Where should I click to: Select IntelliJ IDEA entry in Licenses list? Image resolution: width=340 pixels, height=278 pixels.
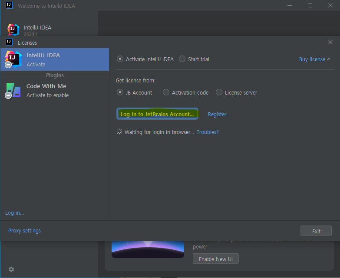pyautogui.click(x=55, y=59)
